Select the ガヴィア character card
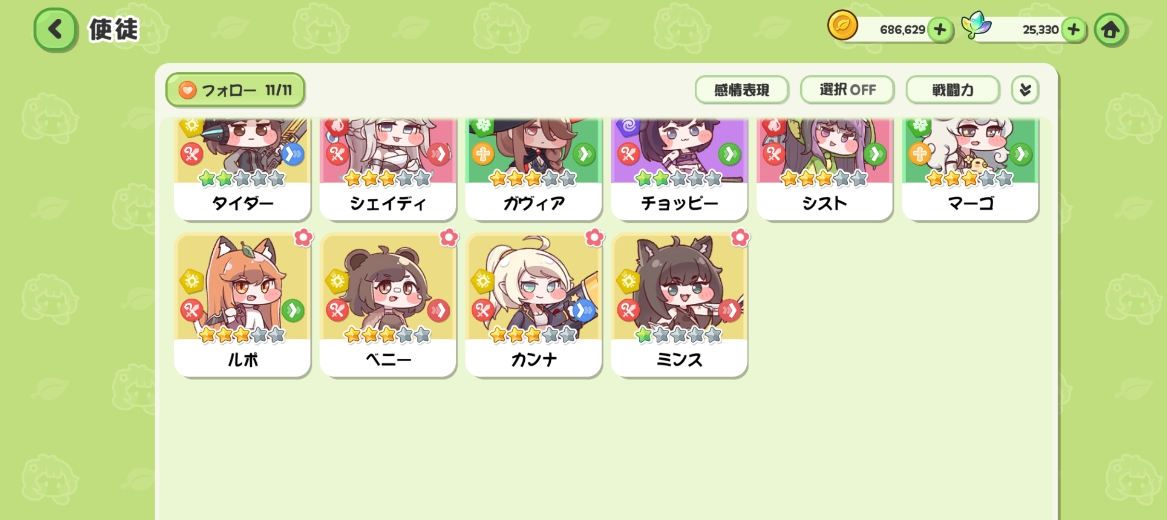This screenshot has height=520, width=1167. coord(533,169)
